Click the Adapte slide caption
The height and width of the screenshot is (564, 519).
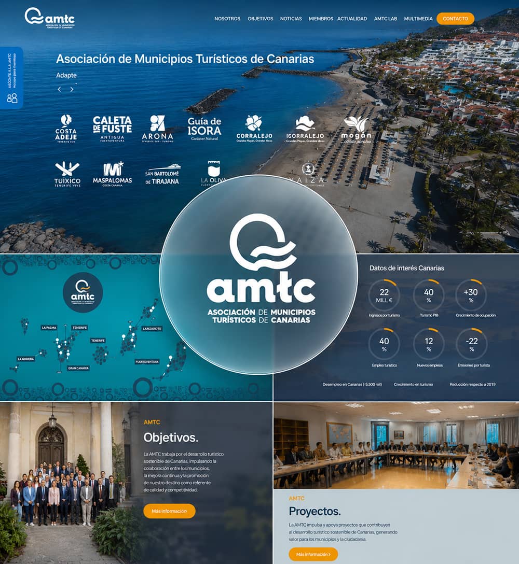click(66, 75)
